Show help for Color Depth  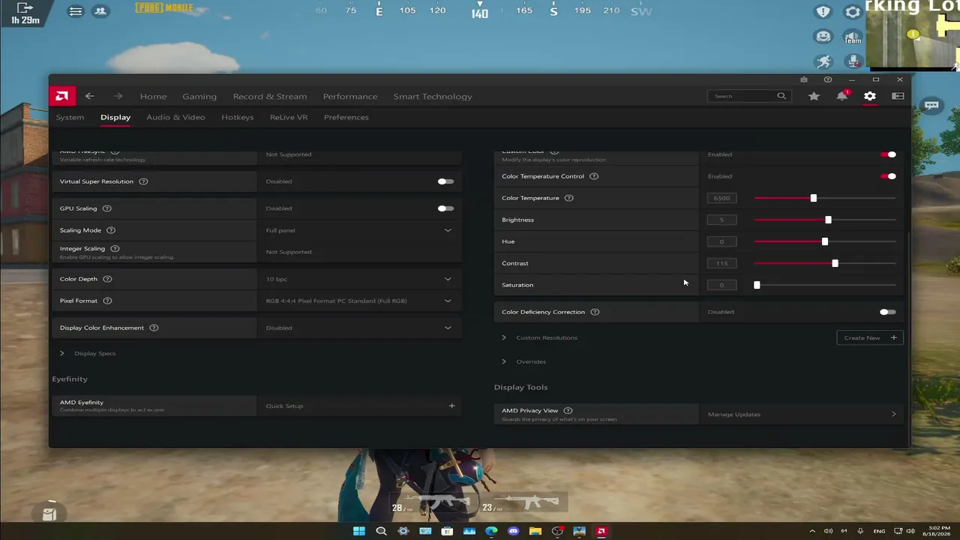[107, 279]
